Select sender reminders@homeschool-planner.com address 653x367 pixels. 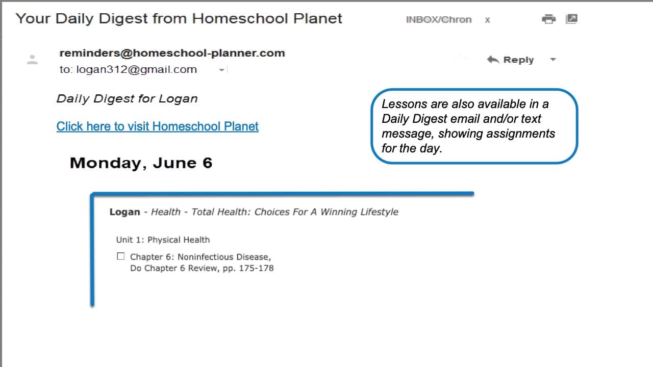[172, 53]
